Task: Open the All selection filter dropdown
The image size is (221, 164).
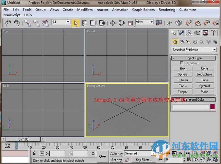Action: tap(61, 22)
